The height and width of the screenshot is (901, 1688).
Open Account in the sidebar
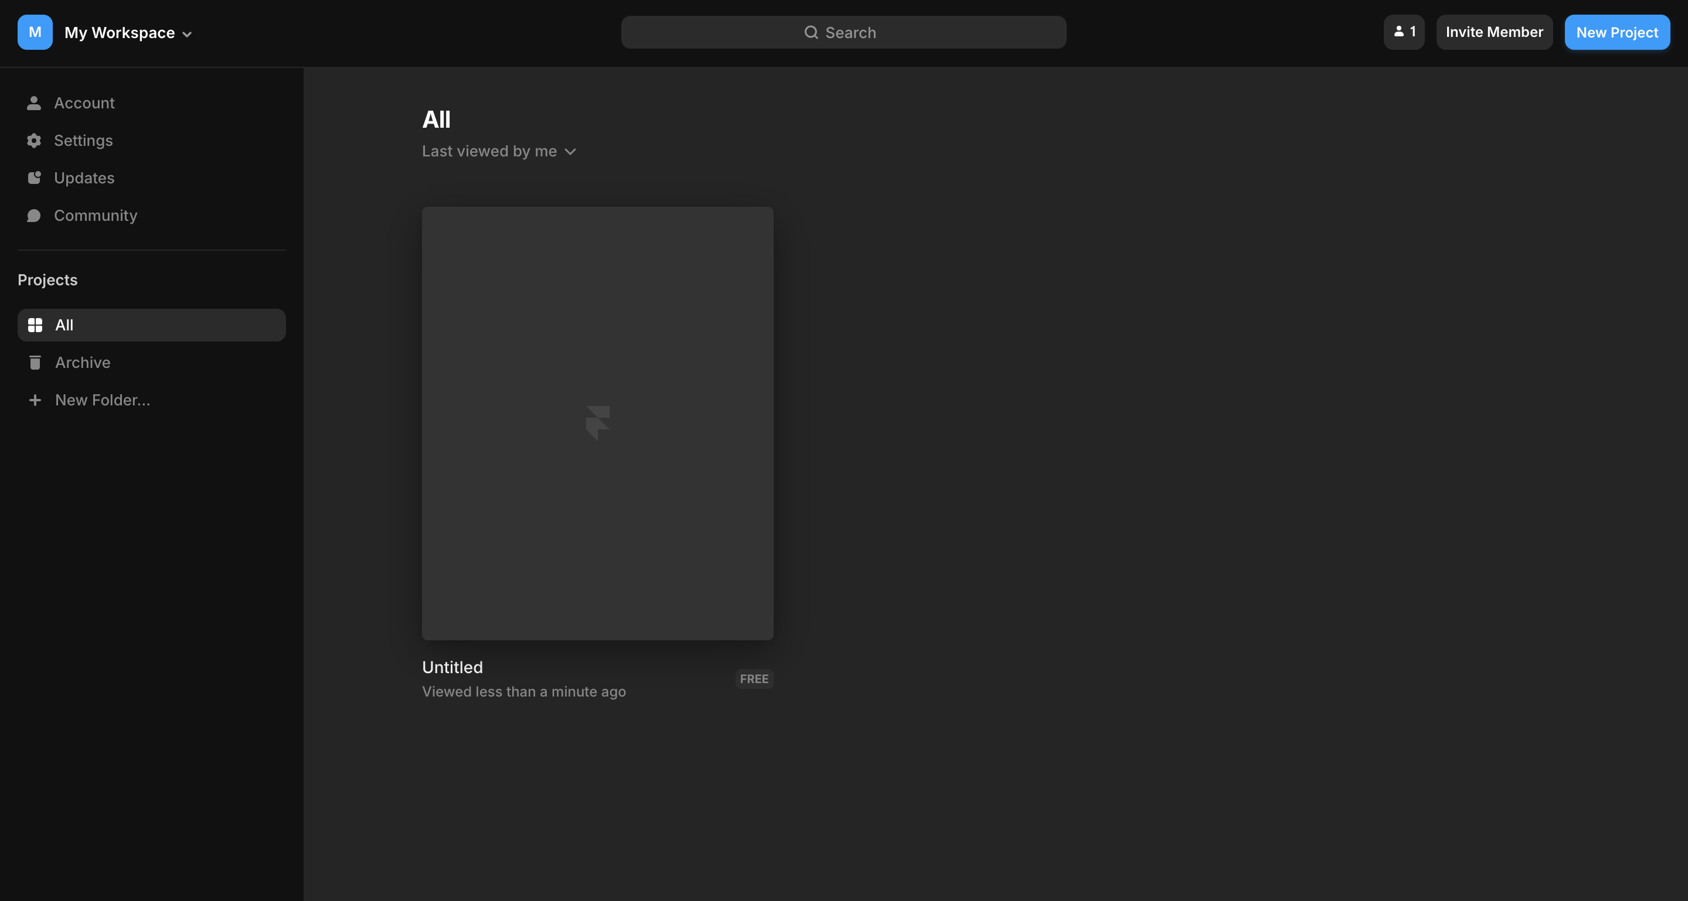(x=151, y=103)
